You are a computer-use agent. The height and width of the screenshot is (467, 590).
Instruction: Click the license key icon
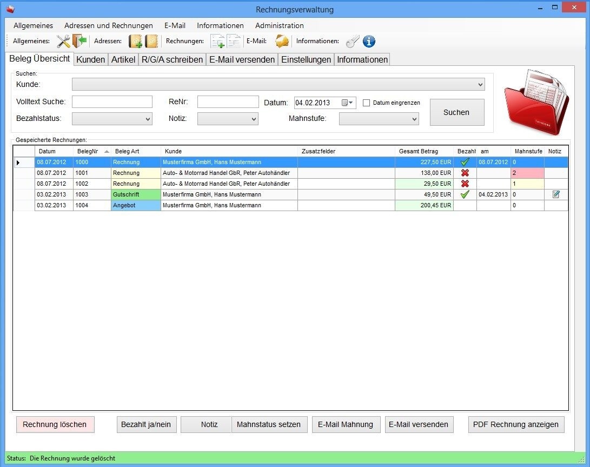(353, 42)
